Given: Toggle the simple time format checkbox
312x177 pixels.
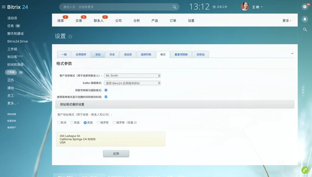Looking at the screenshot, I should click(x=106, y=97).
